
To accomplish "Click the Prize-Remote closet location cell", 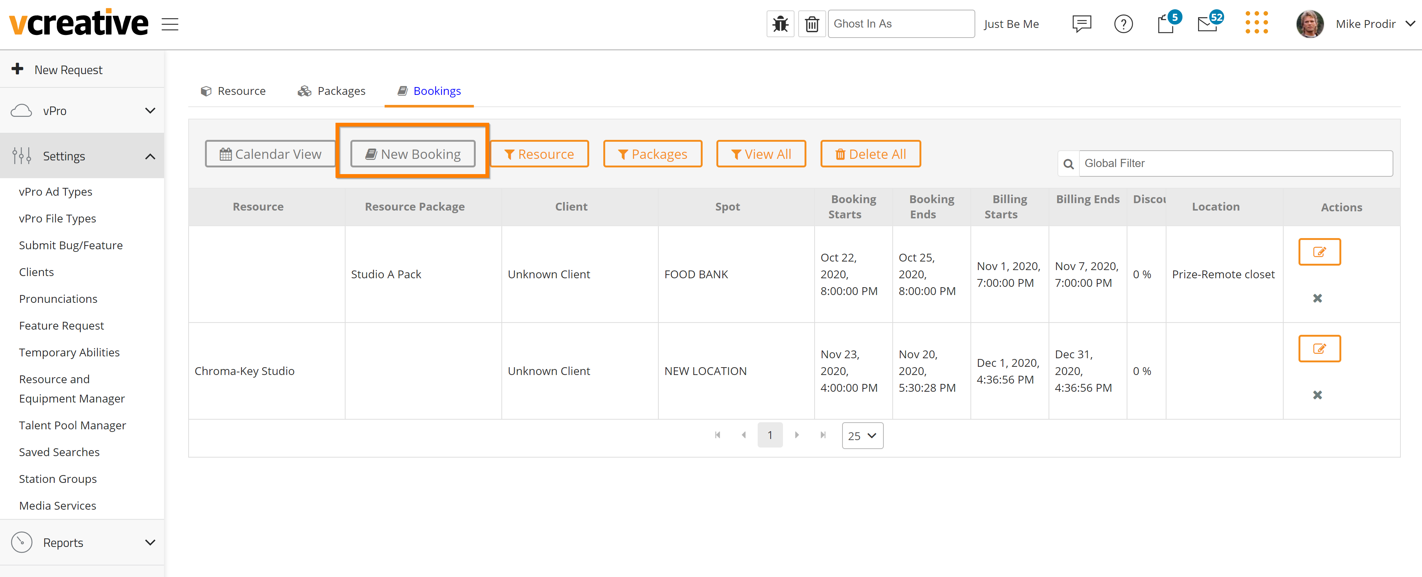I will (1224, 275).
